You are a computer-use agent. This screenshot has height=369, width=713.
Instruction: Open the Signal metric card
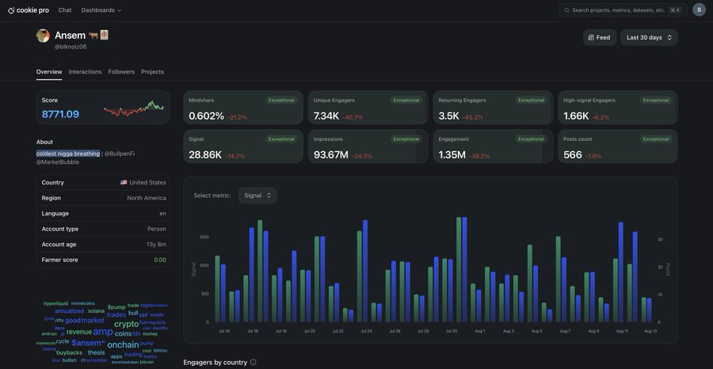pos(243,146)
